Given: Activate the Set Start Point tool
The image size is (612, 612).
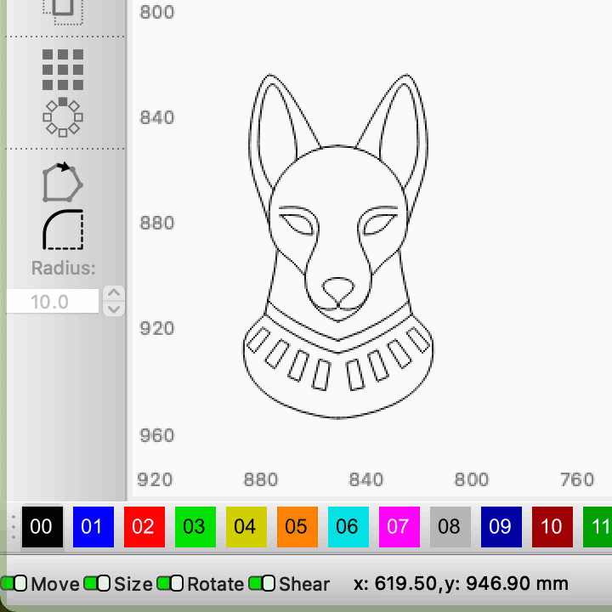Looking at the screenshot, I should (x=63, y=182).
